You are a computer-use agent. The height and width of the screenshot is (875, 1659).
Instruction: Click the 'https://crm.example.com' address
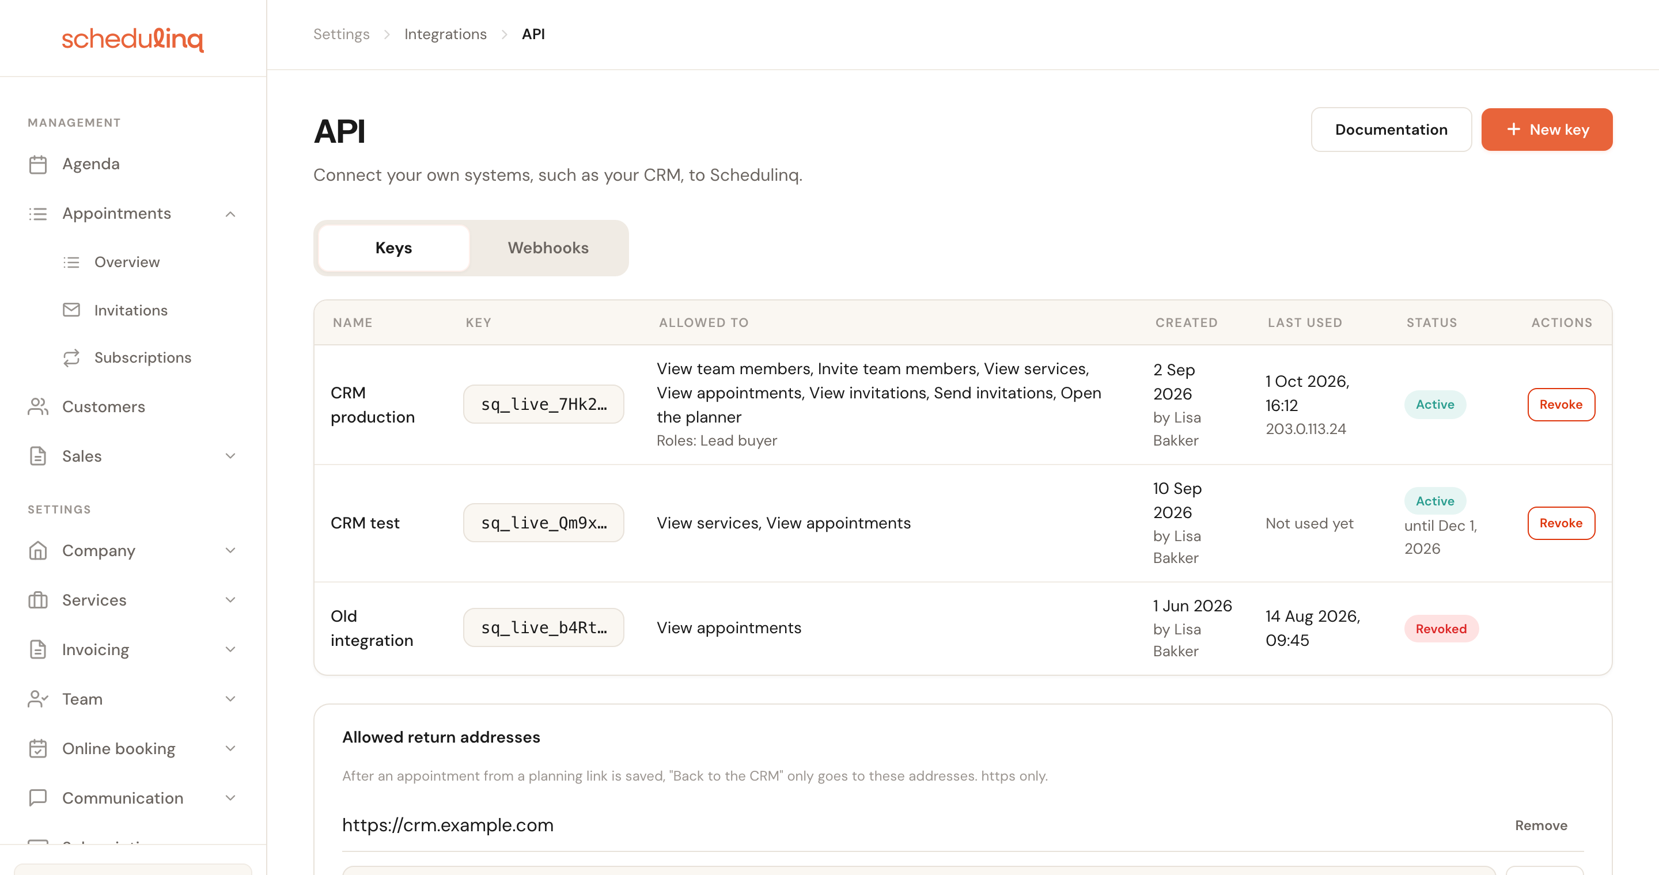point(448,825)
